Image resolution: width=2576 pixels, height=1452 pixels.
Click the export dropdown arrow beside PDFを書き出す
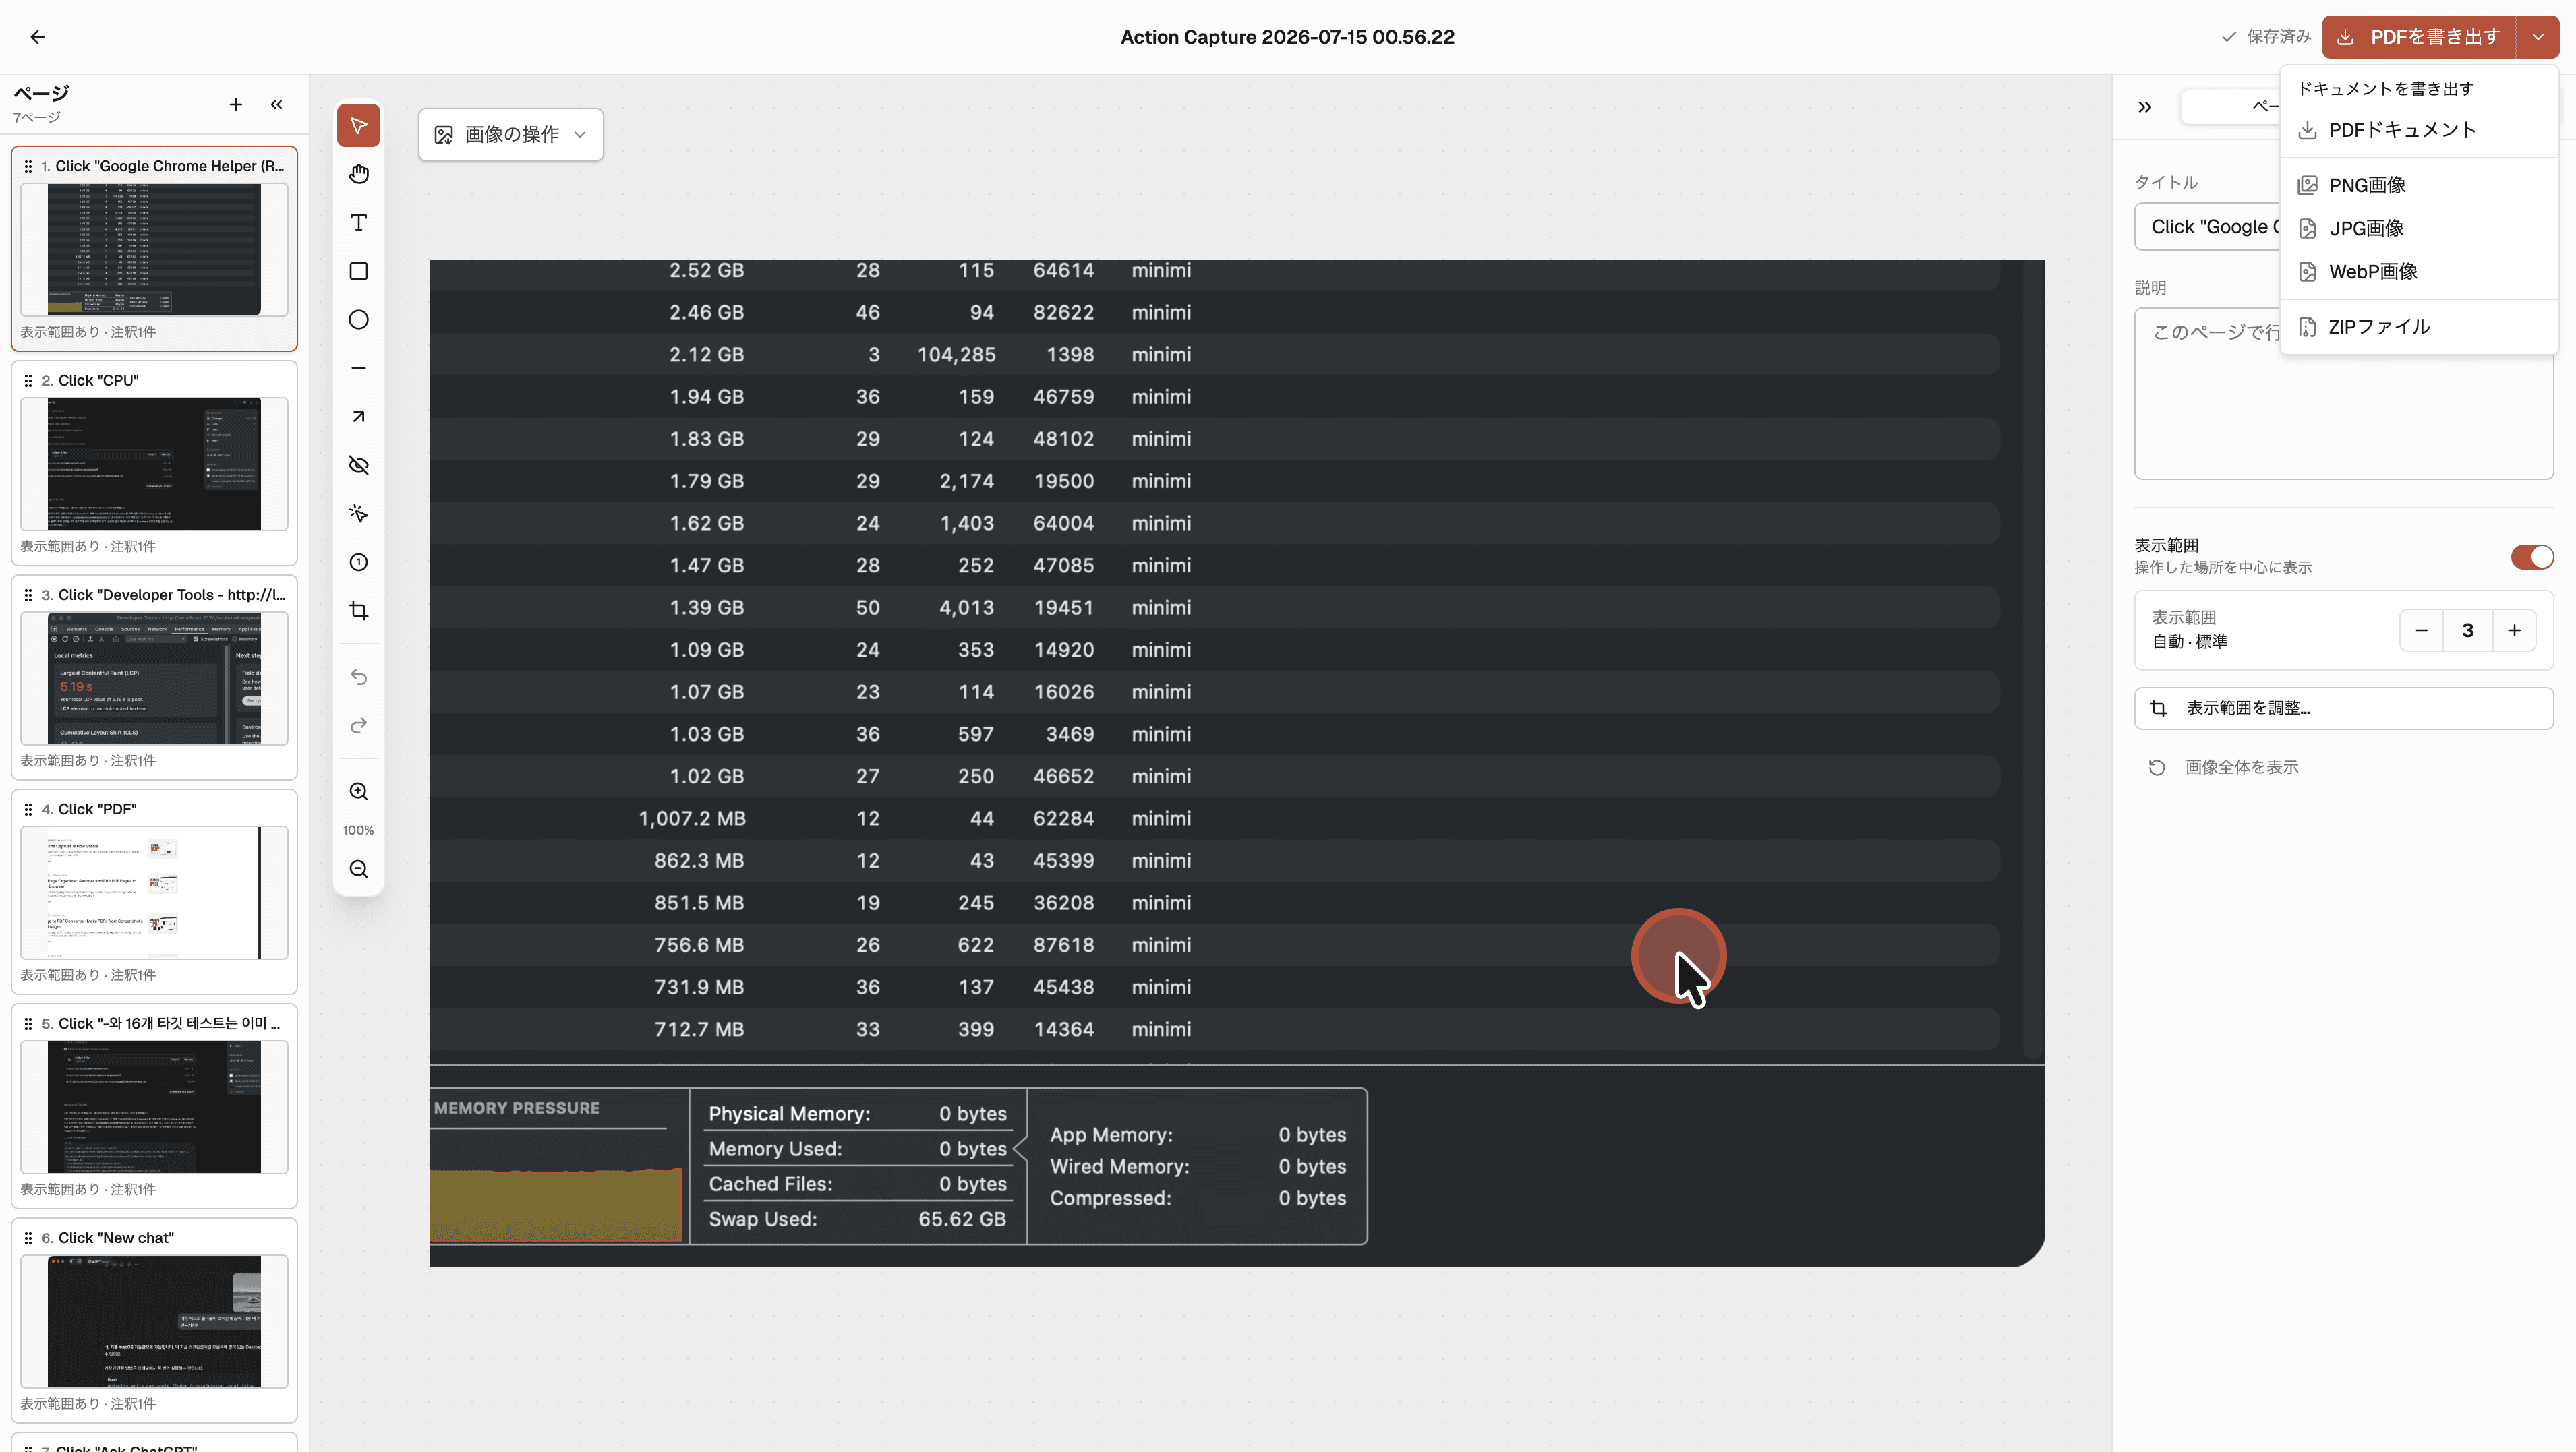(x=2537, y=37)
